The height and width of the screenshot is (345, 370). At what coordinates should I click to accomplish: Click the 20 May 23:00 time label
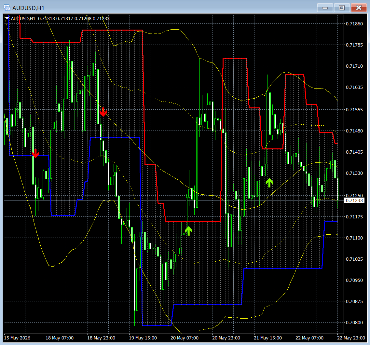point(226,338)
